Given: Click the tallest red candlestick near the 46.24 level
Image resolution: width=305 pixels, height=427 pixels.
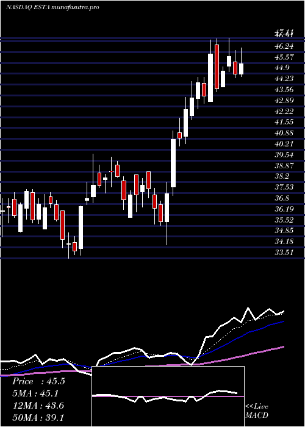Looking at the screenshot, I should 217,66.
